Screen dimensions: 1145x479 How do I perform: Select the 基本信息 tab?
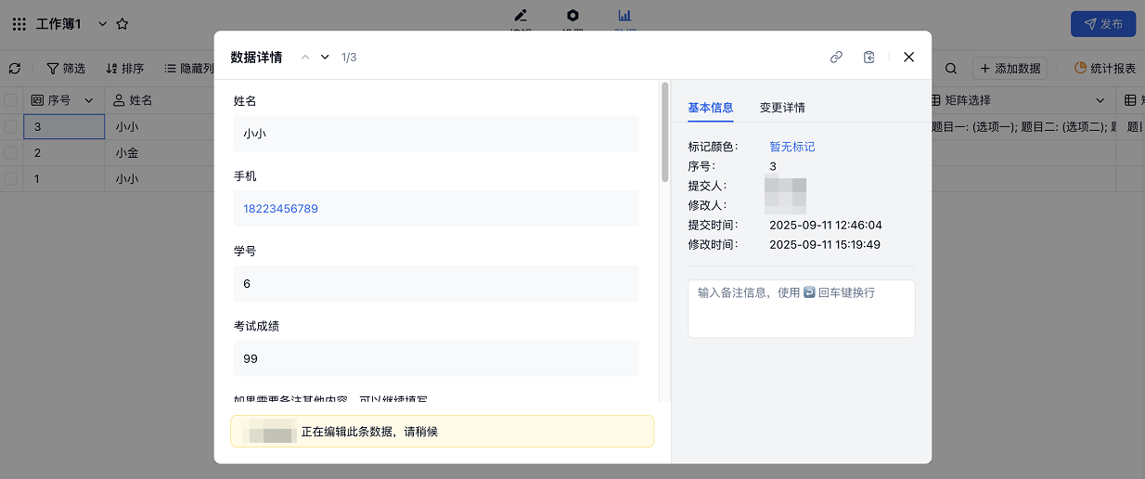710,108
